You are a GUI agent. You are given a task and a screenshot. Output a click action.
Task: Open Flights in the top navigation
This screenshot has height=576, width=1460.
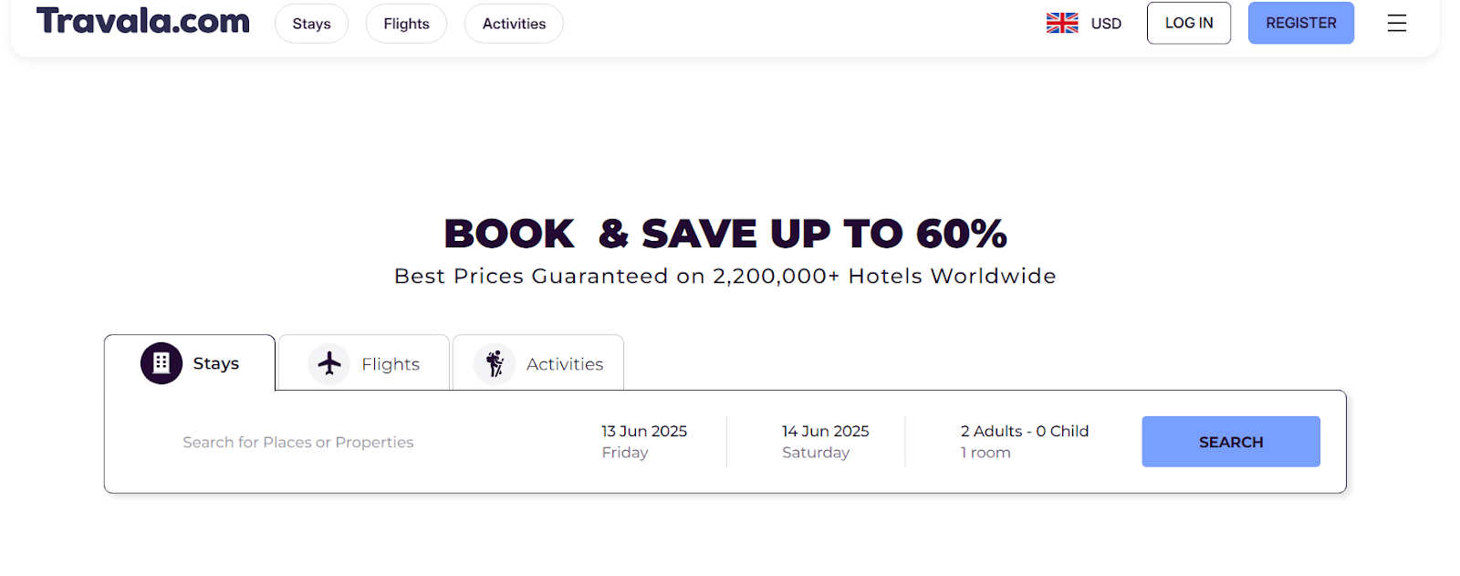coord(406,24)
